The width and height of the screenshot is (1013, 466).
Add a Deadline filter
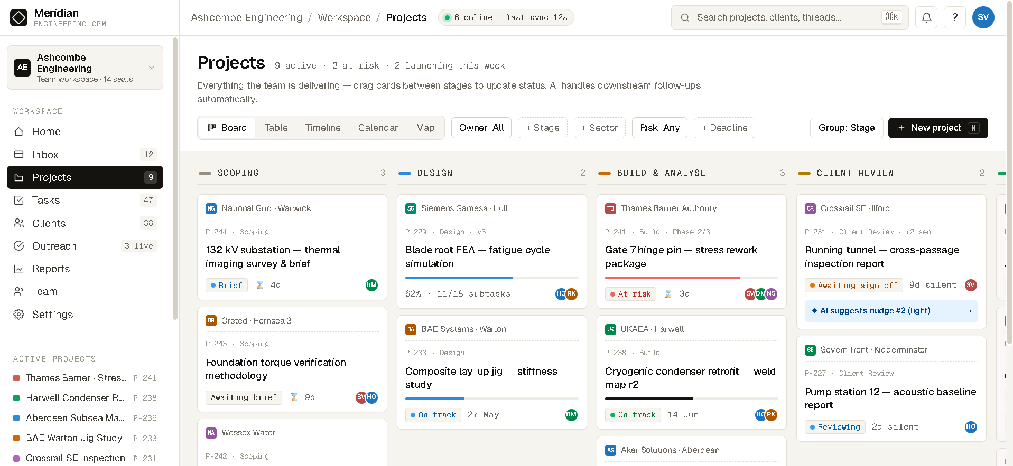pyautogui.click(x=724, y=128)
